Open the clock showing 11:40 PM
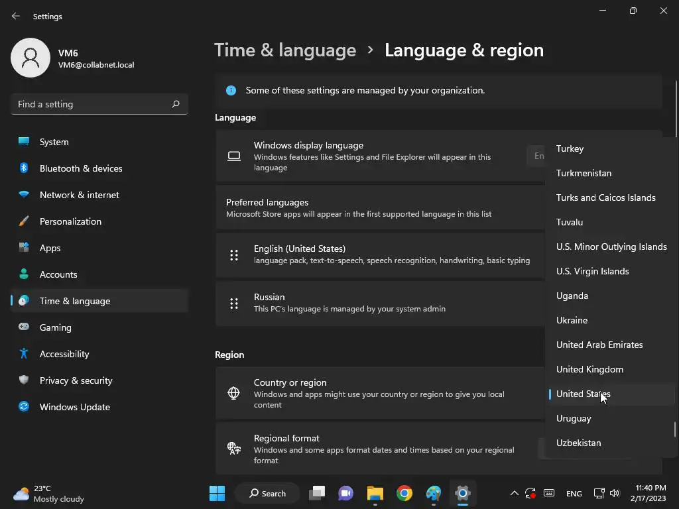Image resolution: width=679 pixels, height=509 pixels. click(648, 493)
